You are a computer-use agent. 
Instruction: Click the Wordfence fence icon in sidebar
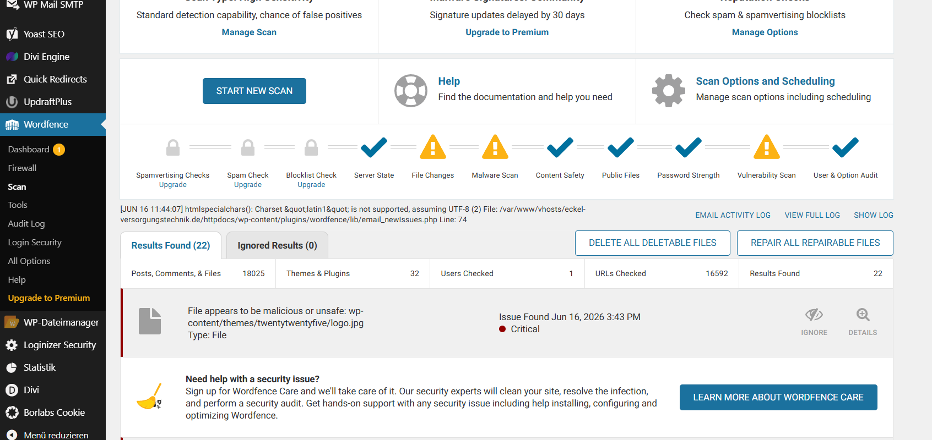coord(12,125)
